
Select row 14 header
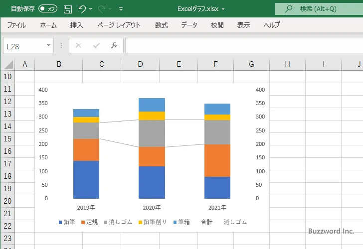click(7, 126)
